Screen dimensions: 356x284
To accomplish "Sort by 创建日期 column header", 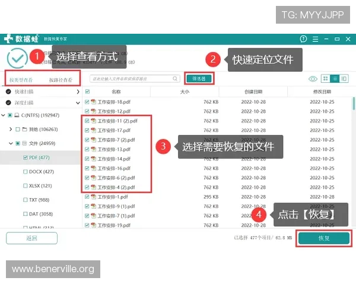I will click(x=253, y=92).
